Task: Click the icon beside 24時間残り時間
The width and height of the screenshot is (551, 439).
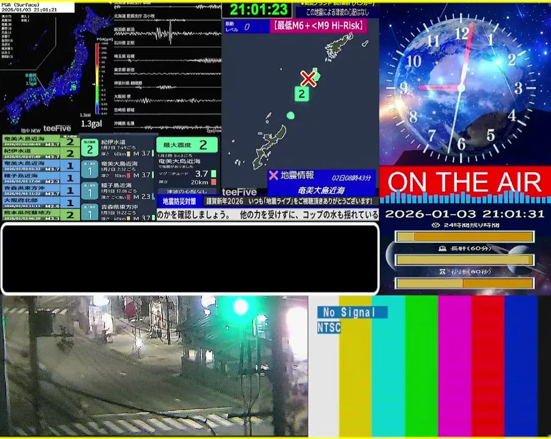Action: click(x=436, y=225)
